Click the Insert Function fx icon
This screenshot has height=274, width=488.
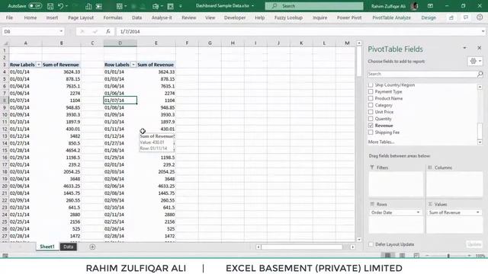(x=108, y=31)
